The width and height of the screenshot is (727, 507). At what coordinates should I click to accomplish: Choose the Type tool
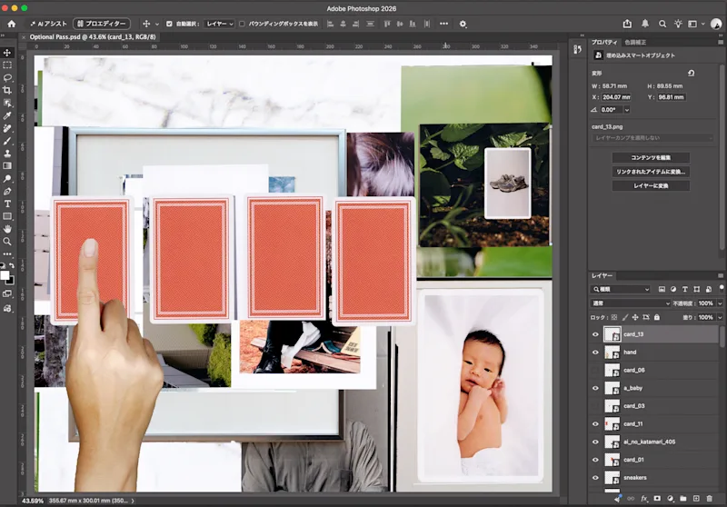[x=7, y=204]
